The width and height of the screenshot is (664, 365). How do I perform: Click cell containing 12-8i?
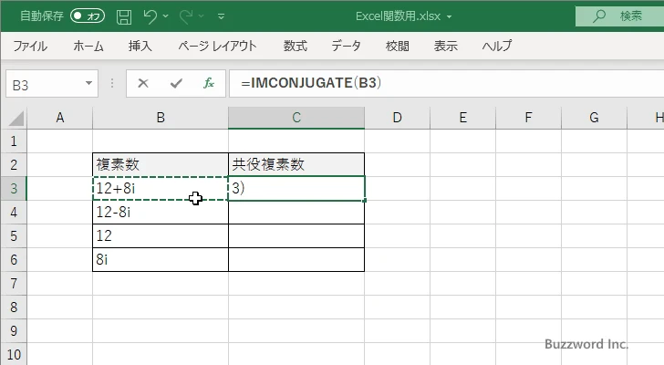click(x=161, y=212)
